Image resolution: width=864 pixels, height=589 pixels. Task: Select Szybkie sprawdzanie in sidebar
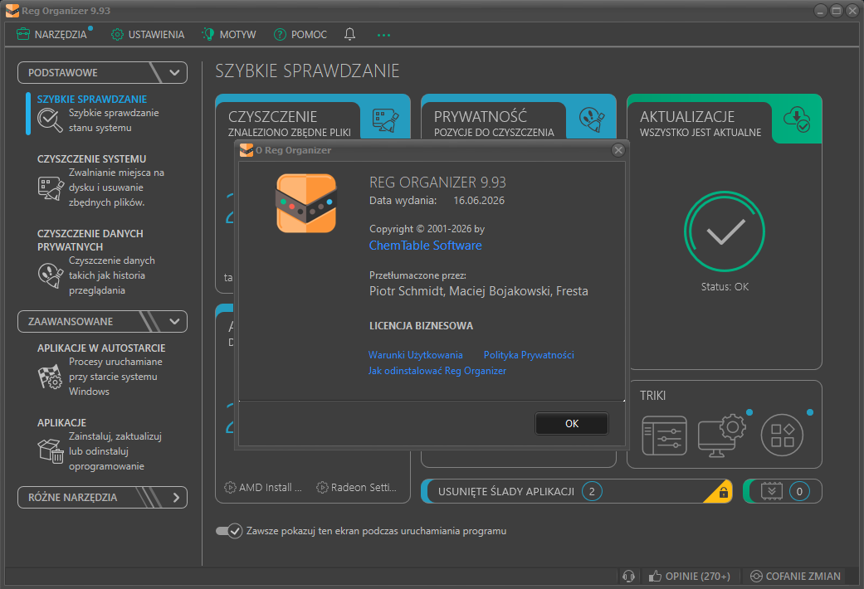pyautogui.click(x=92, y=100)
